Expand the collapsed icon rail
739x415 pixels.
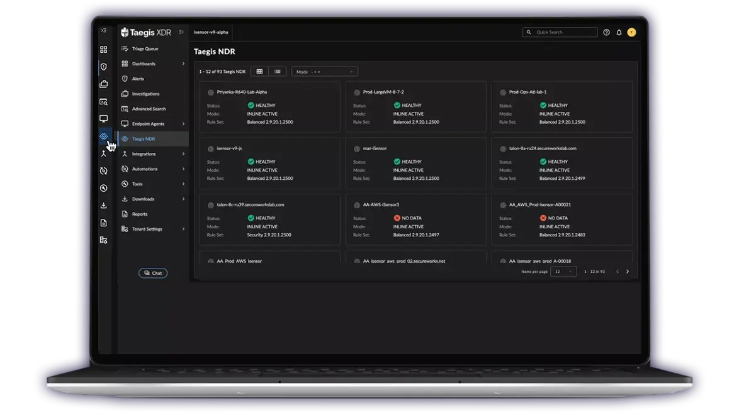pos(104,31)
